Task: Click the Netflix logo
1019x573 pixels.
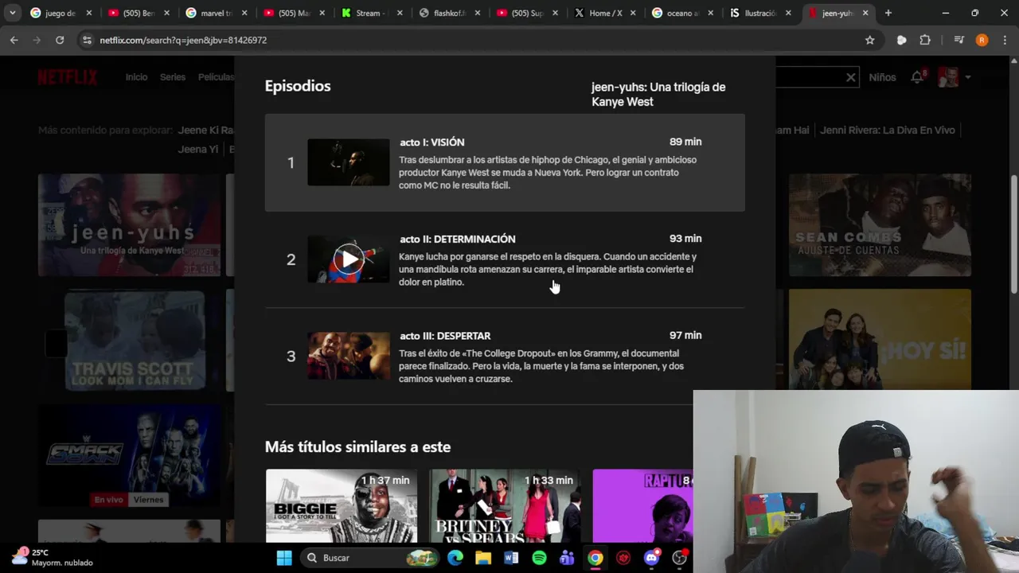Action: 68,77
